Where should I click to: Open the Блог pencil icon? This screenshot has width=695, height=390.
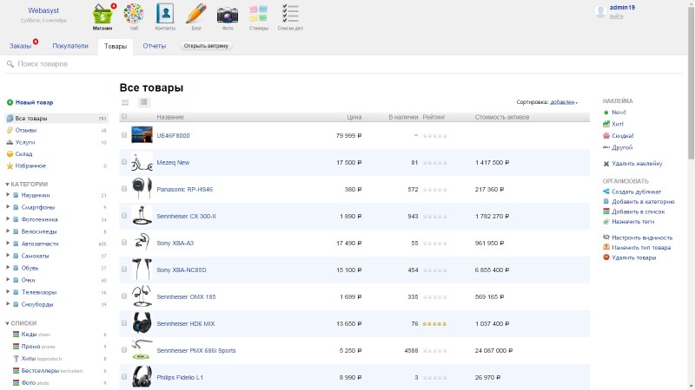[x=196, y=15]
